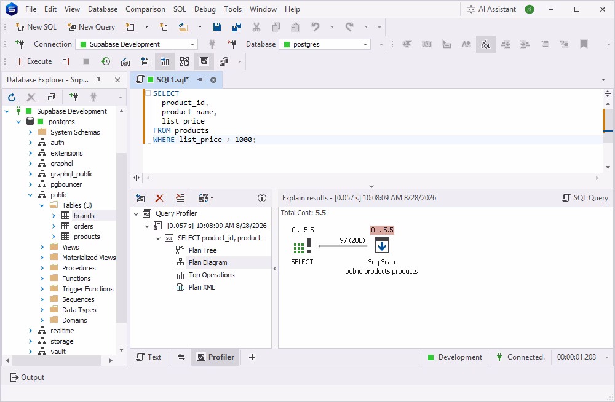Select Plan Tree in profiler tree
Image resolution: width=615 pixels, height=402 pixels.
[x=203, y=250]
